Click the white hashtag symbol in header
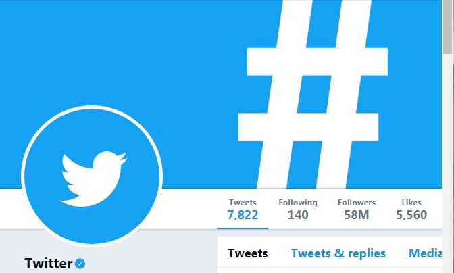 313,94
